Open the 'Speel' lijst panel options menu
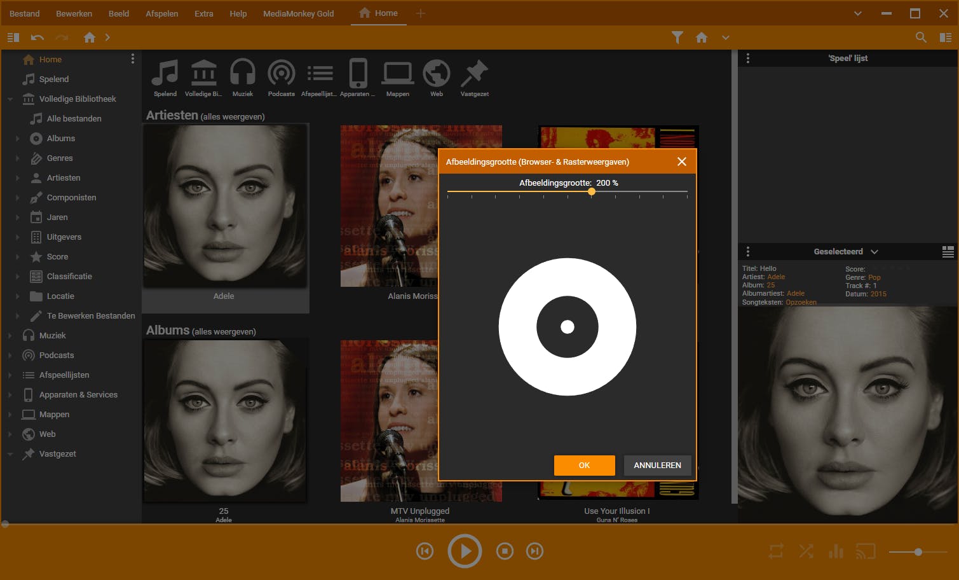 pyautogui.click(x=748, y=58)
